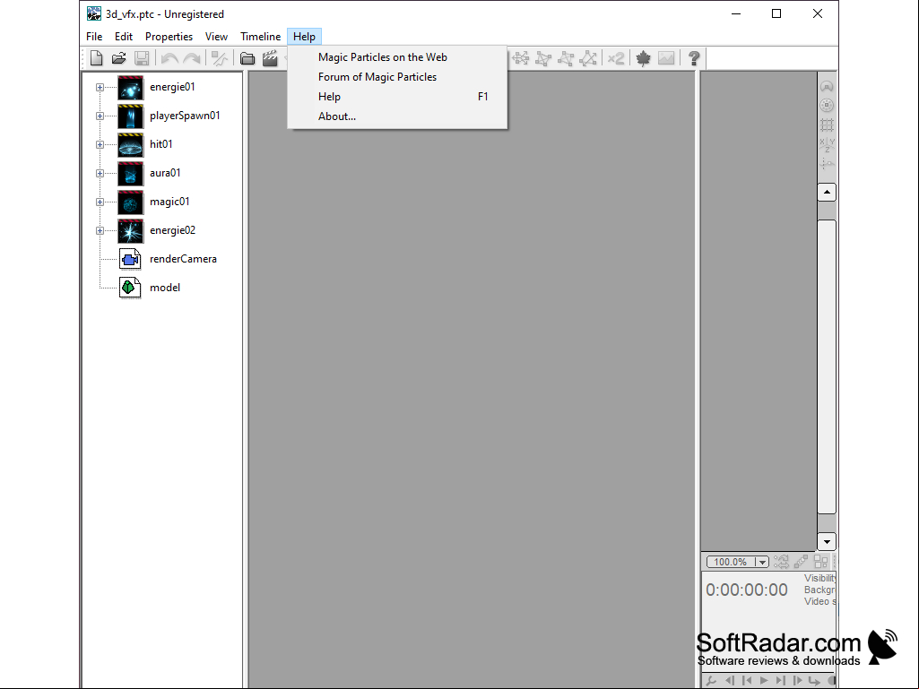
Task: Click the second node-graph toolbar icon
Action: point(543,58)
